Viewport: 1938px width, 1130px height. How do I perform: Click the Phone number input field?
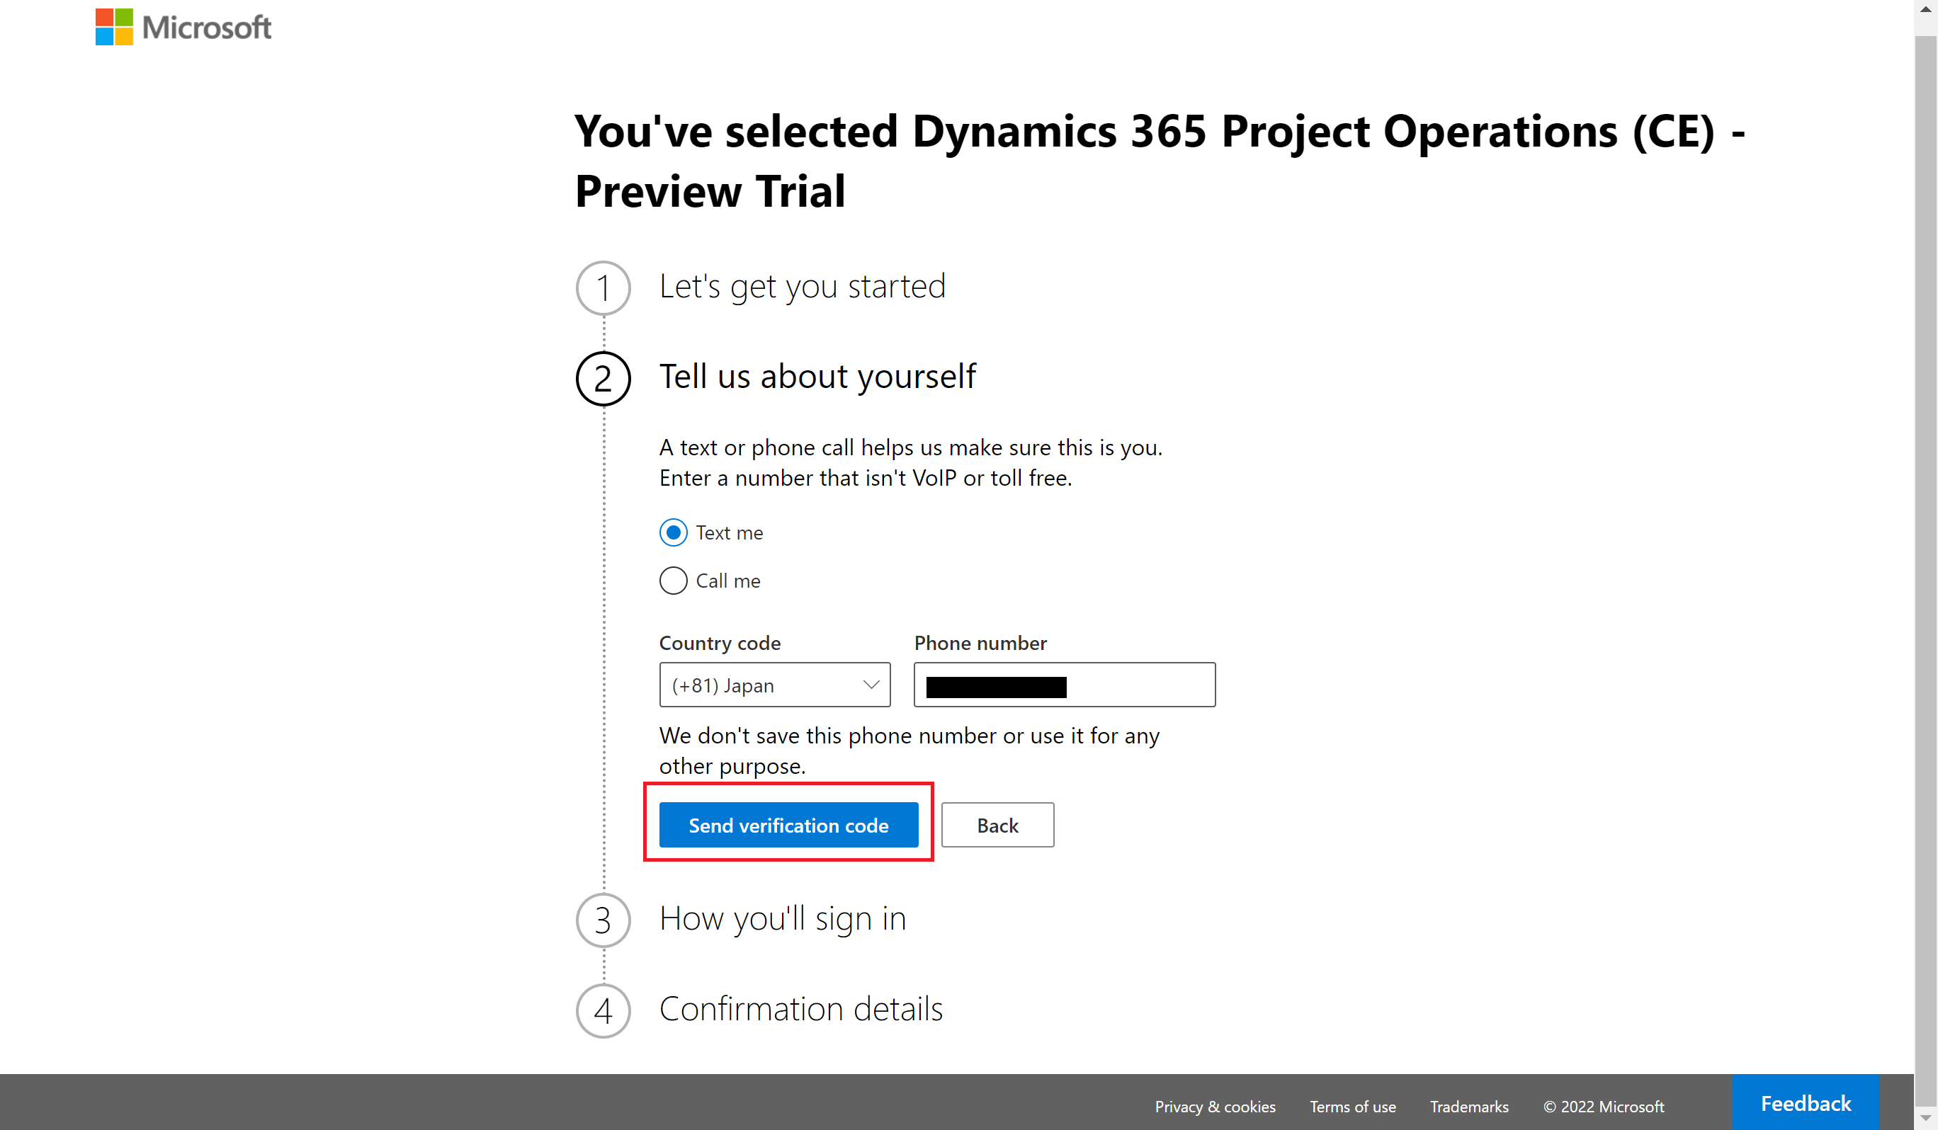[1065, 685]
